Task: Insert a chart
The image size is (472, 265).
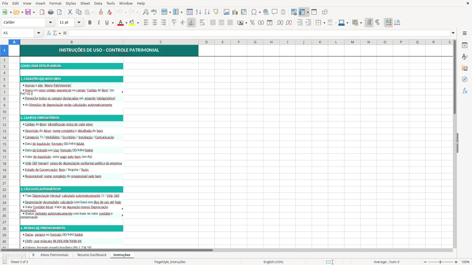Action: tap(235, 12)
